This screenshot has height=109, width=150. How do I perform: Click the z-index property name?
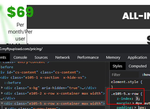[x=124, y=99]
